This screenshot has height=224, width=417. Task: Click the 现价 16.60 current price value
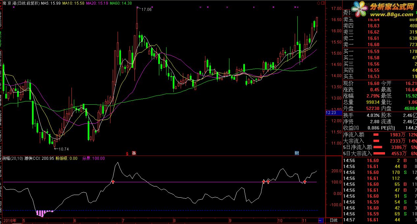click(373, 83)
